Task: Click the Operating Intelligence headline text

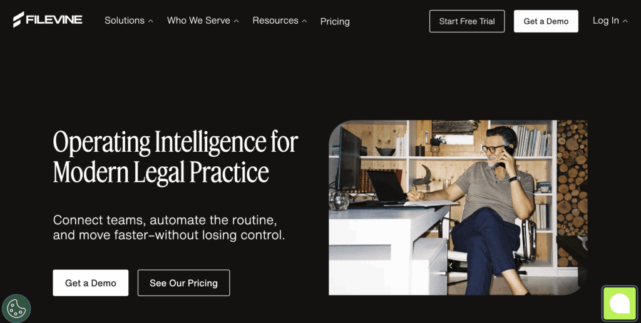Action: (175, 157)
